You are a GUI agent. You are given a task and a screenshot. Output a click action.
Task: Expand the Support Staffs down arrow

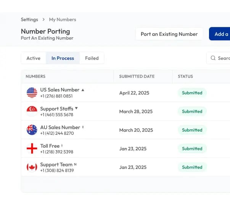tap(76, 108)
